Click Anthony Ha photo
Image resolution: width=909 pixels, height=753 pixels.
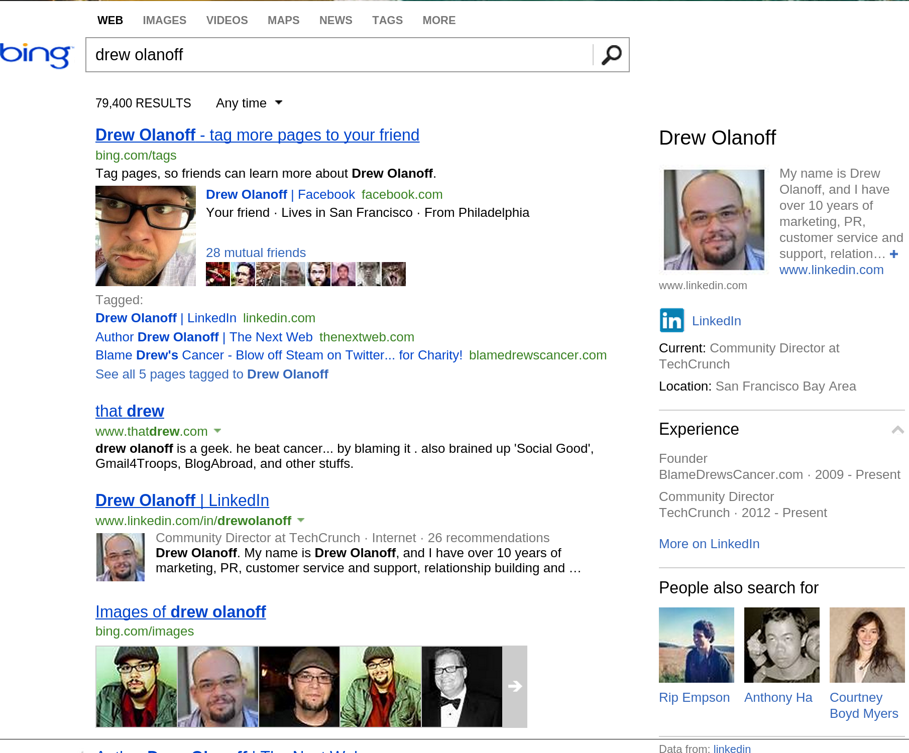pyautogui.click(x=782, y=645)
